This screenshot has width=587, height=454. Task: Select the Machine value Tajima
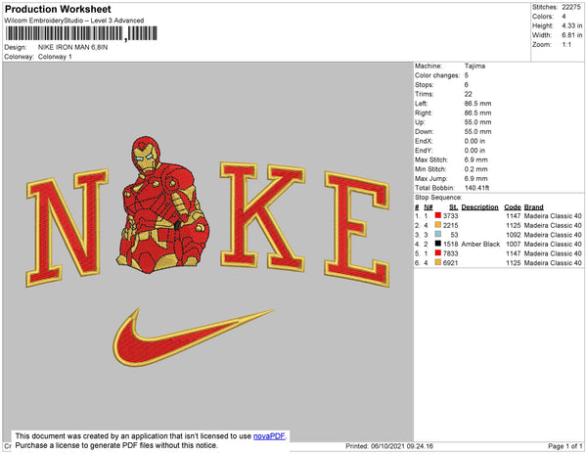pos(474,66)
